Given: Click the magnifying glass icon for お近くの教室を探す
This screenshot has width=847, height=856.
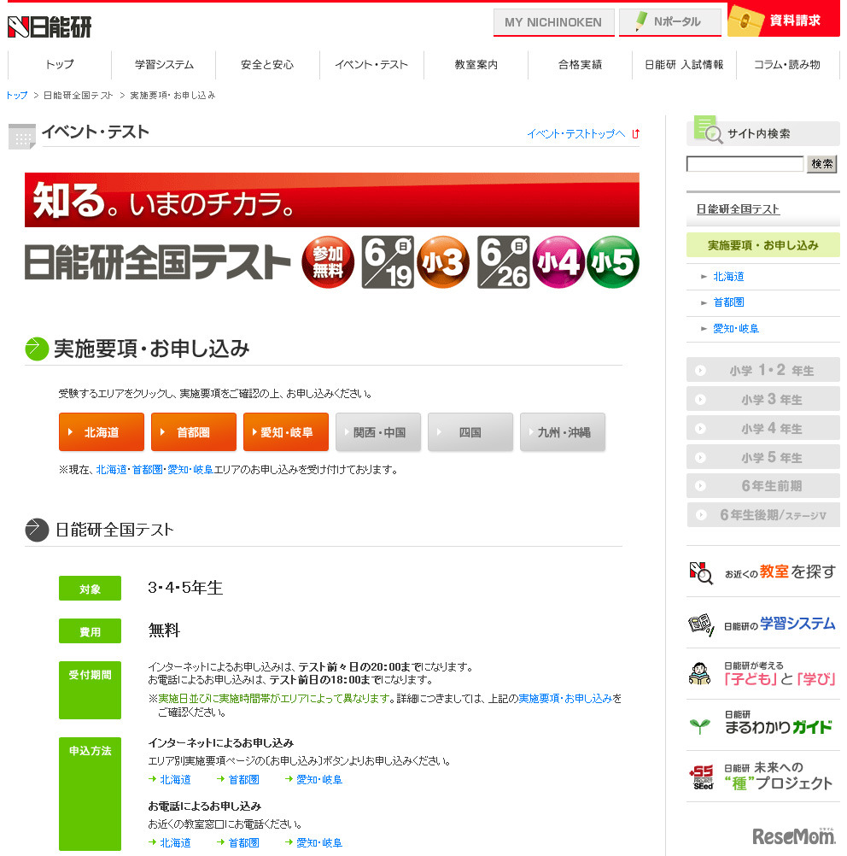Looking at the screenshot, I should click(x=701, y=574).
